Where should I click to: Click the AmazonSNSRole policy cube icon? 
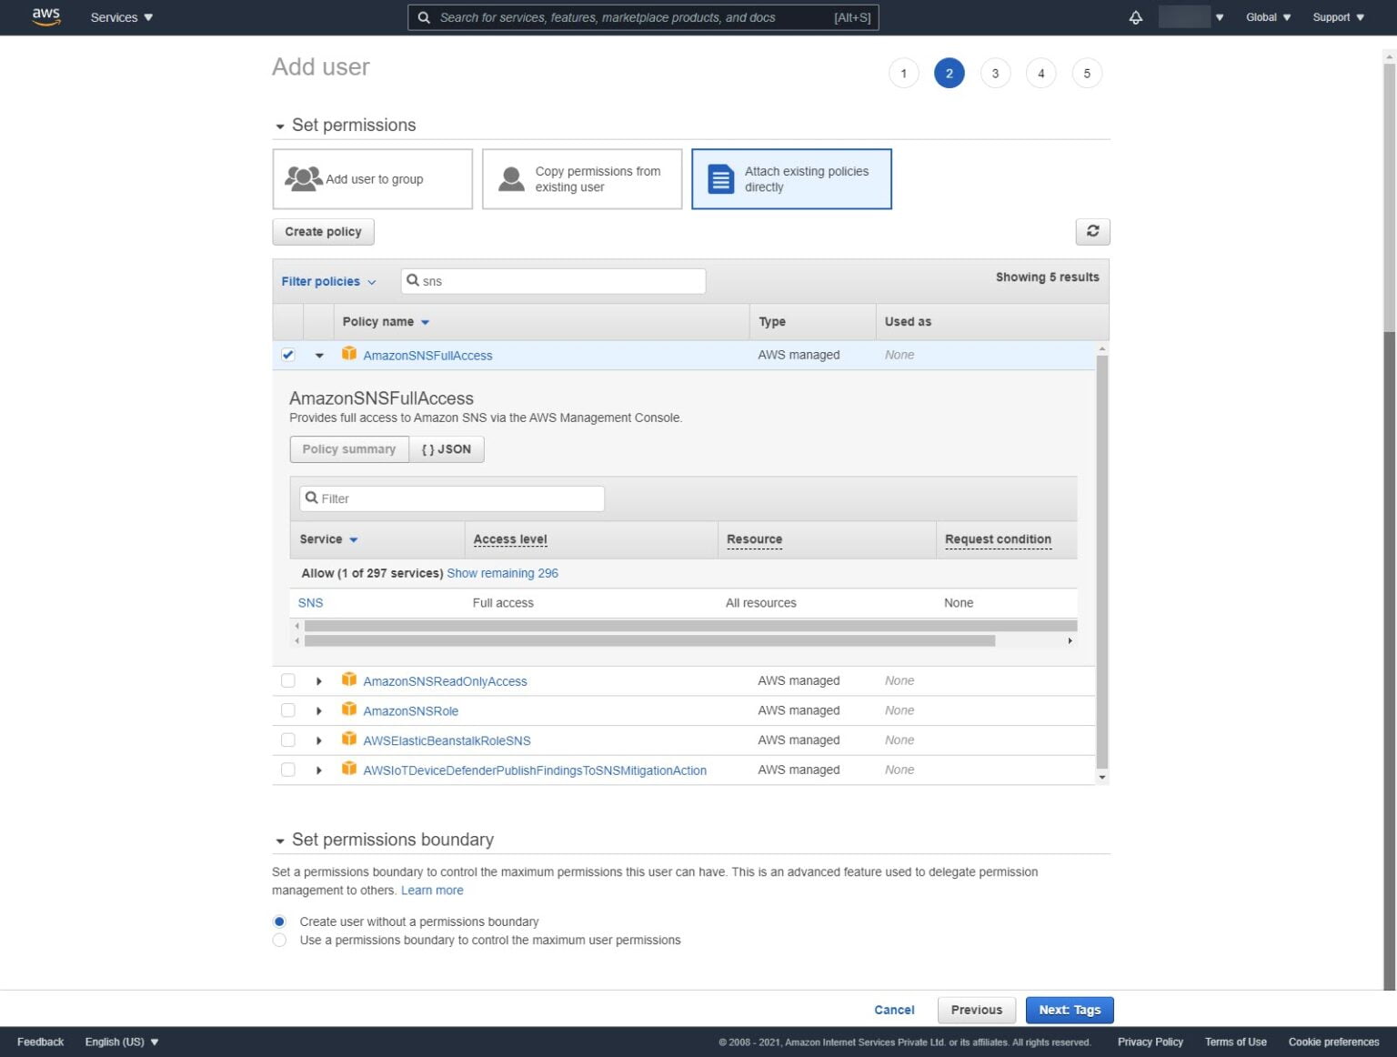(x=349, y=710)
